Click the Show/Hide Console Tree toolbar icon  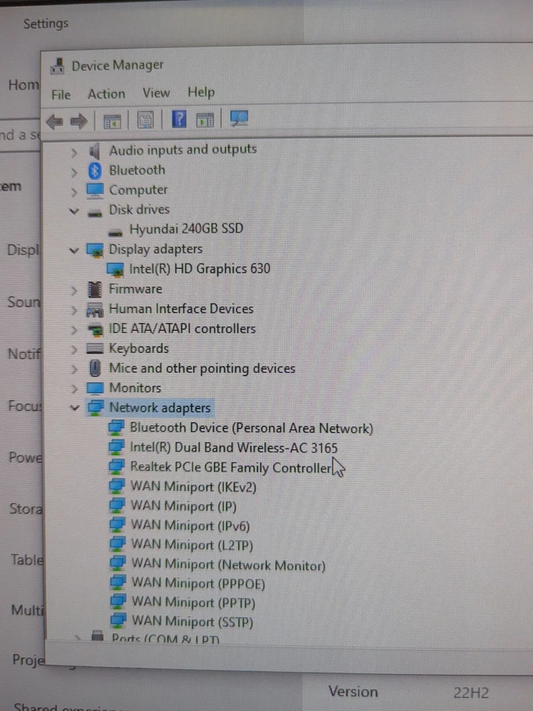(112, 121)
